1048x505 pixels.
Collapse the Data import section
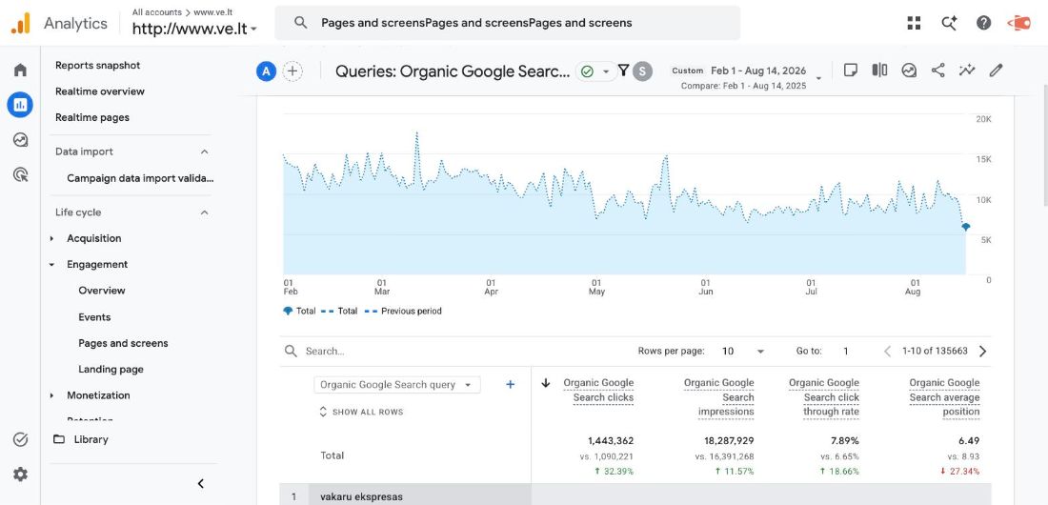205,151
